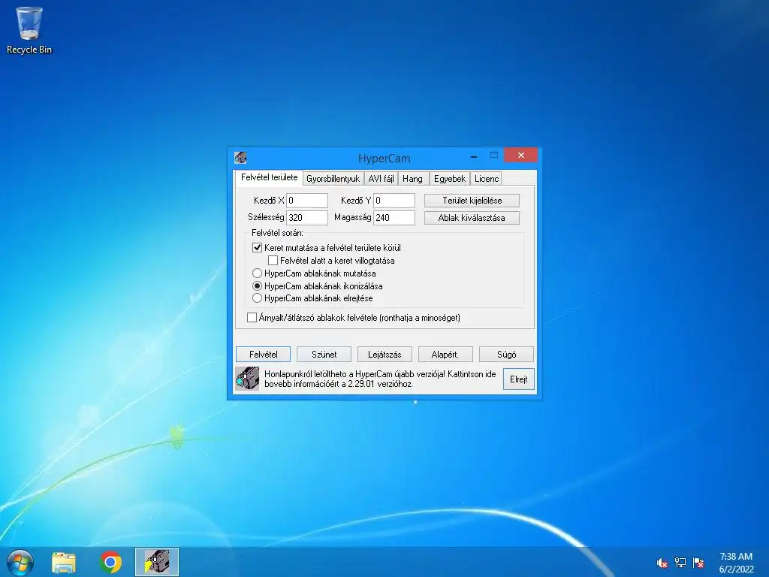Hide the notice with Elrejt button
Image resolution: width=769 pixels, height=577 pixels.
click(519, 379)
